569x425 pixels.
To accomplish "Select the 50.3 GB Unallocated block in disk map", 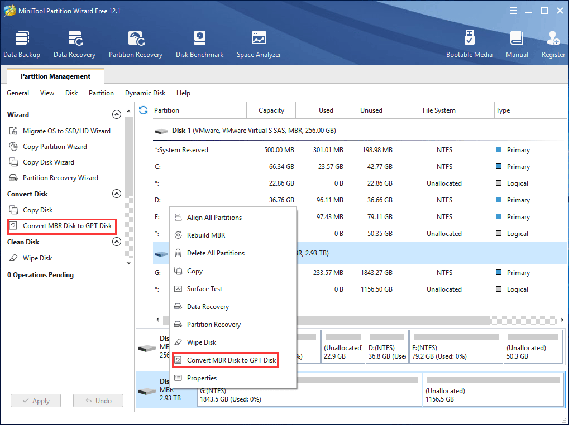I will pyautogui.click(x=533, y=347).
